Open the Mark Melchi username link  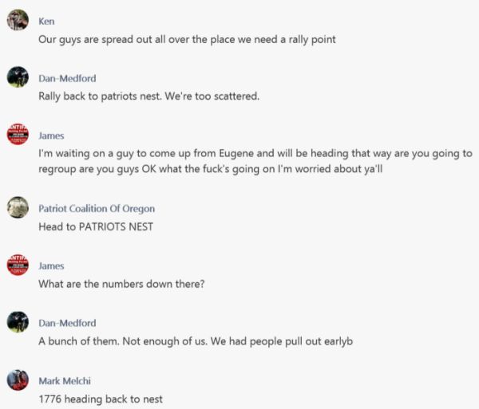[x=65, y=381]
